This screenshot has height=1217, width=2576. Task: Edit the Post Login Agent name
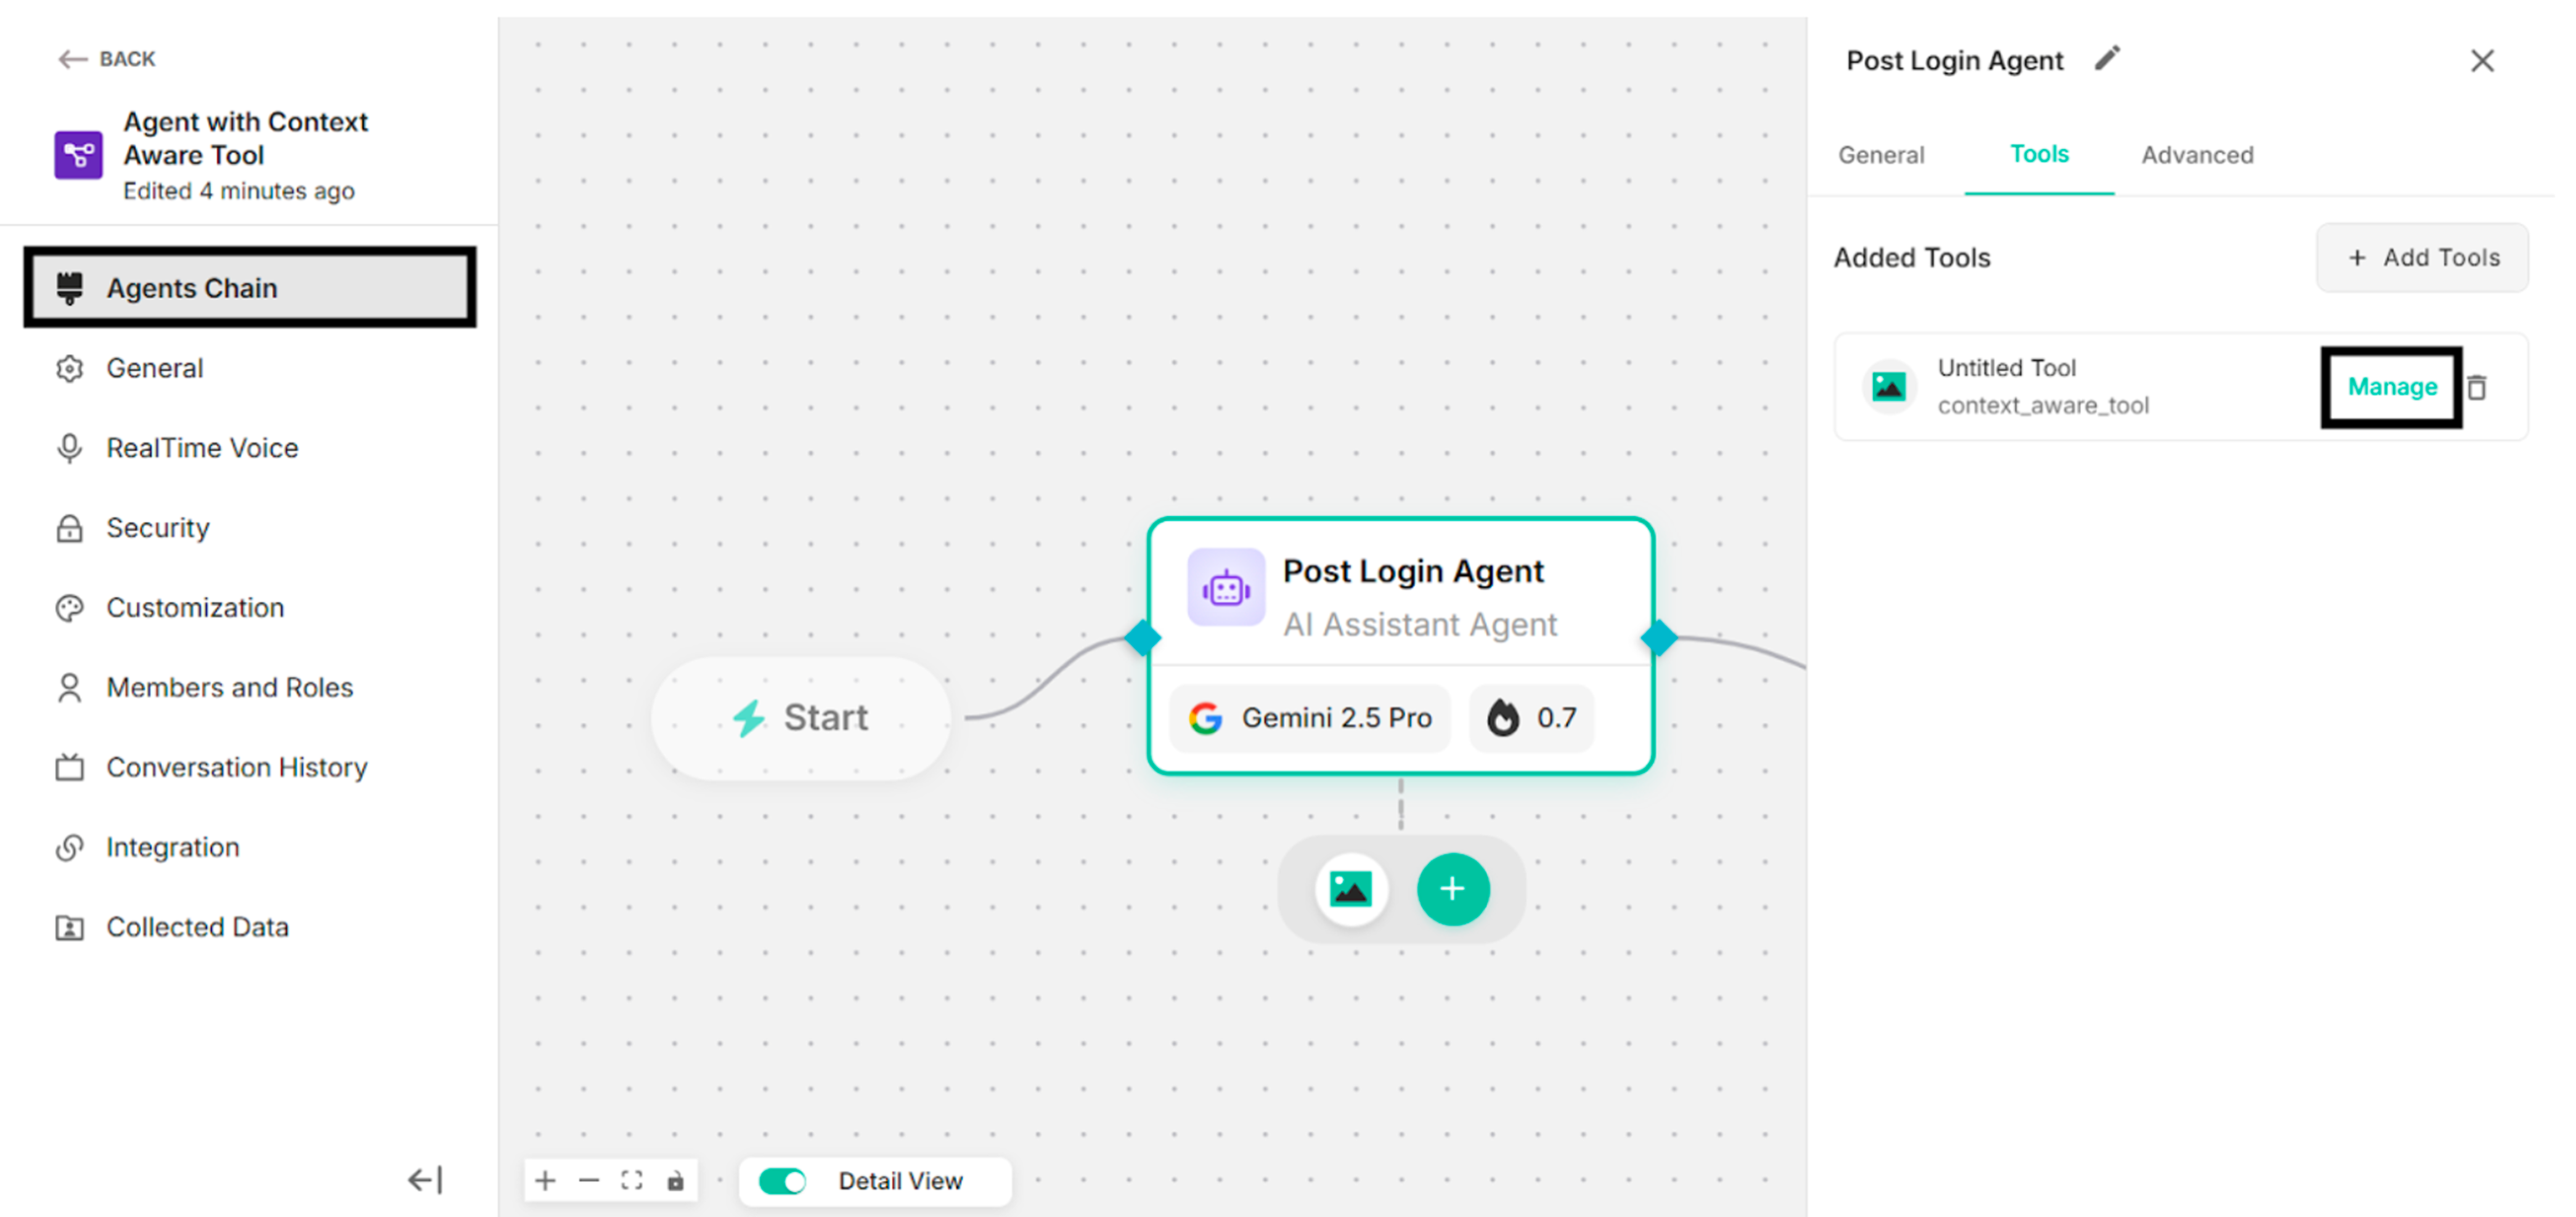pos(2107,59)
